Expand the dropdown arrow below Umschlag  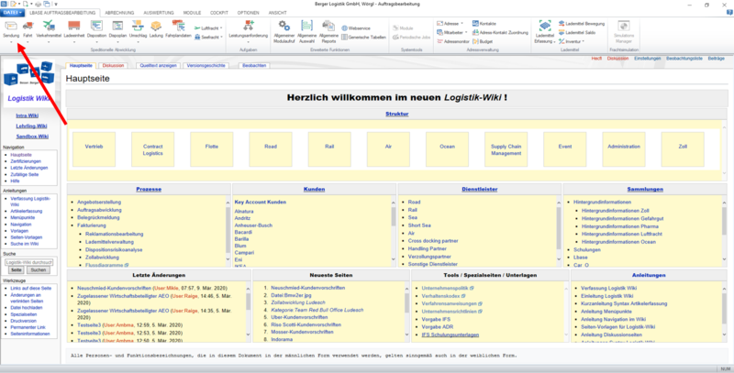(x=138, y=41)
